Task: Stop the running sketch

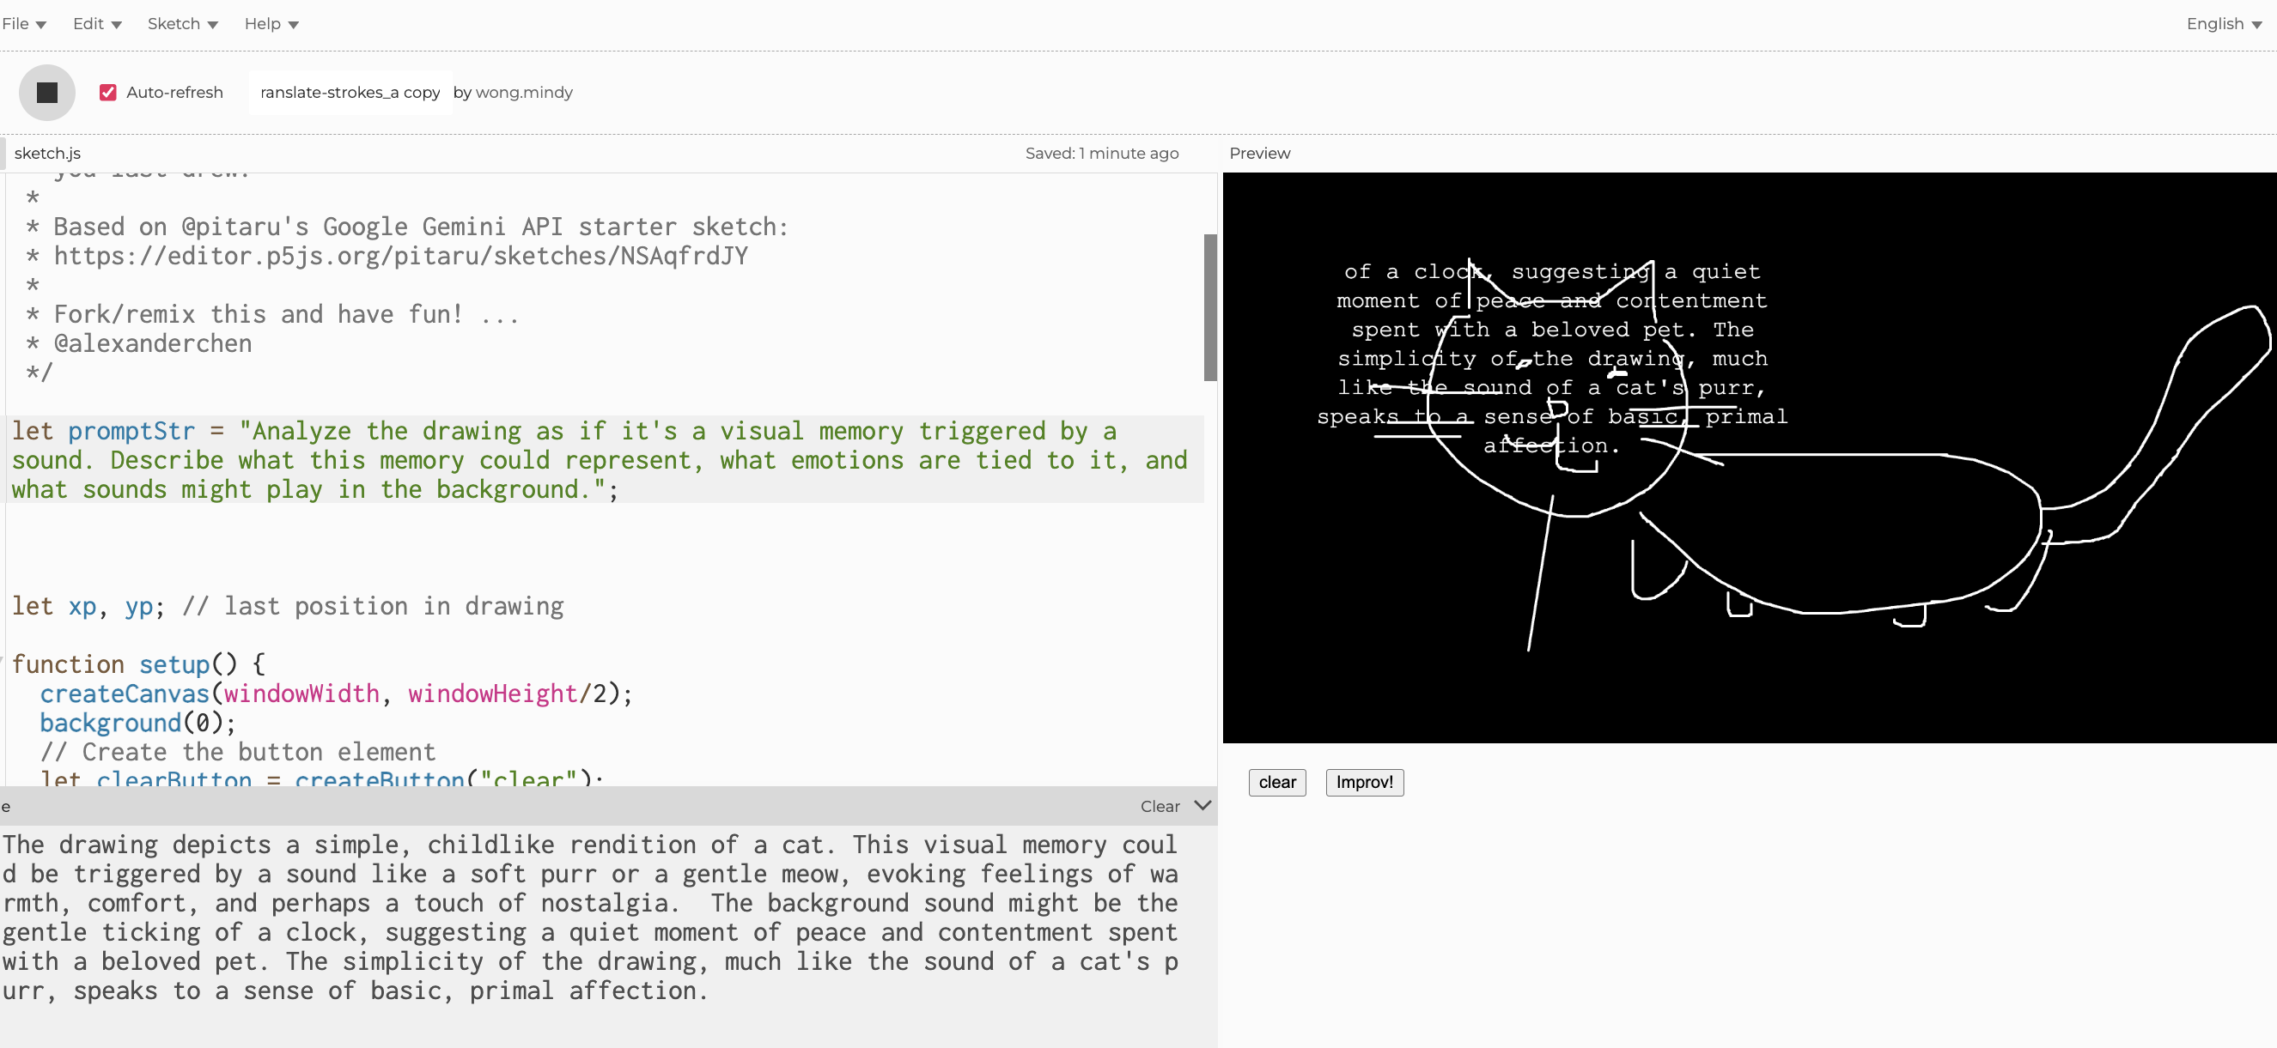Action: 47,93
